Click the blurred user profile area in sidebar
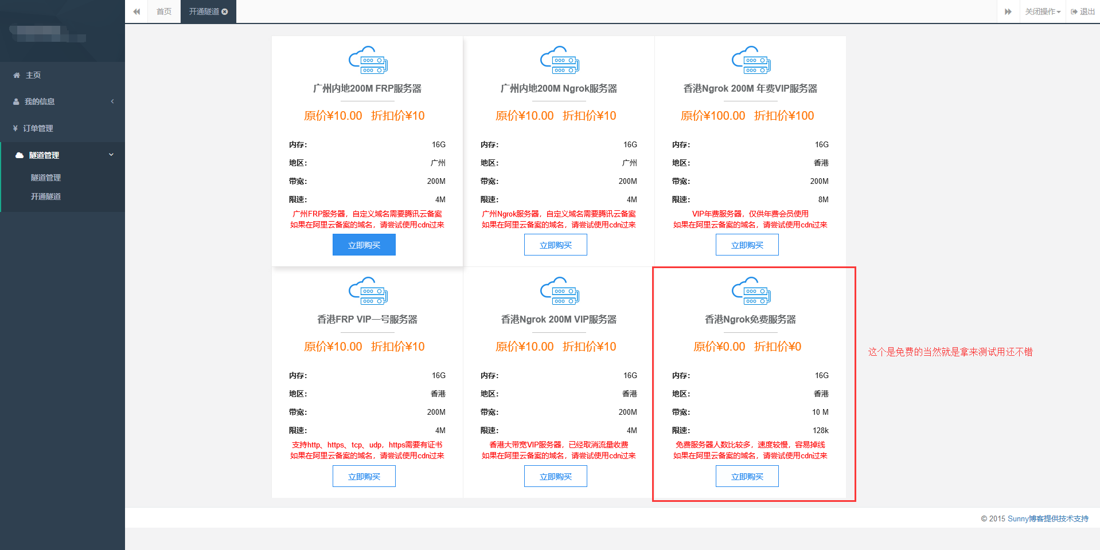Screen dimensions: 1100x550 click(48, 34)
